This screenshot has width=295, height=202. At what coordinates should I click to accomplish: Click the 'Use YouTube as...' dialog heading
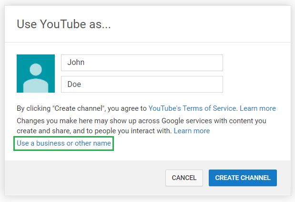click(64, 24)
